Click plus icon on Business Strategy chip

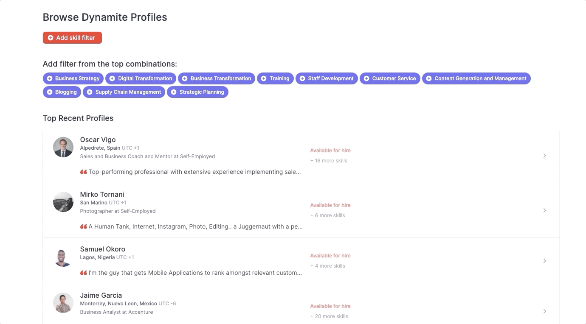(50, 78)
